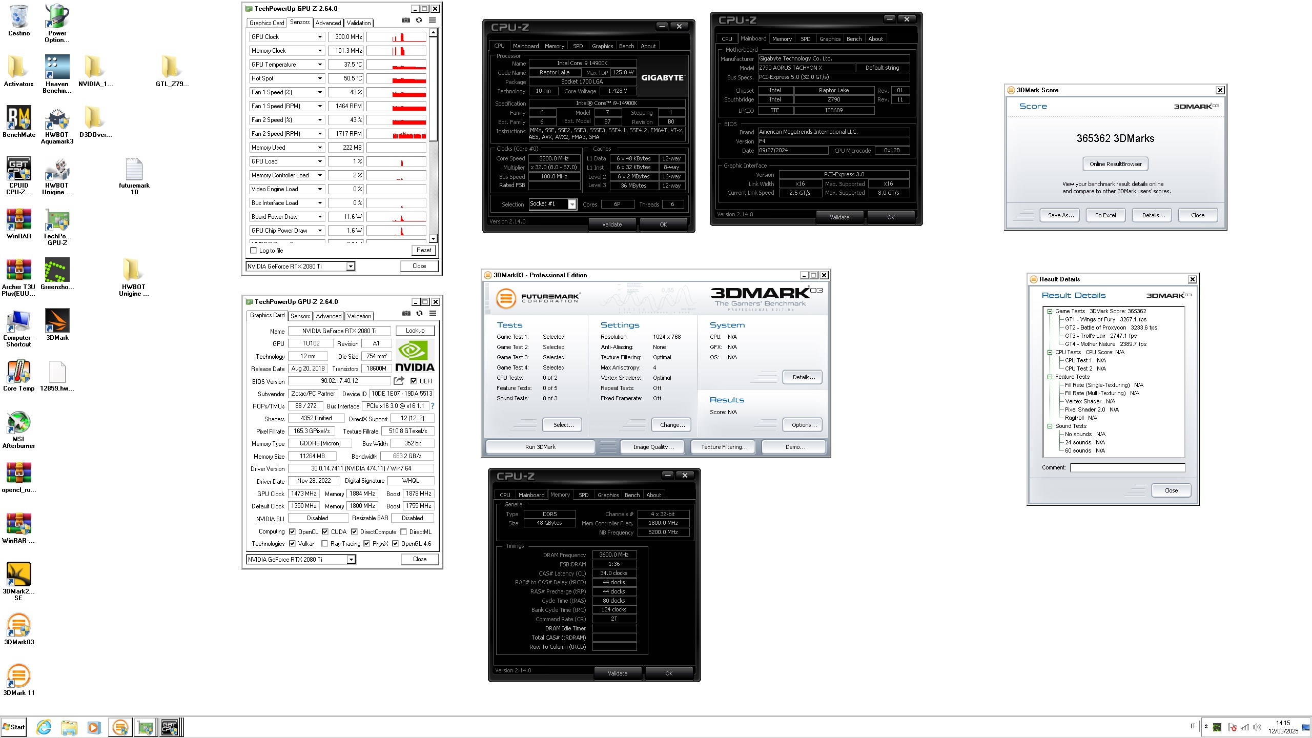Click the BIOS export share icon in GPU-Z
The height and width of the screenshot is (738, 1312).
(x=399, y=381)
